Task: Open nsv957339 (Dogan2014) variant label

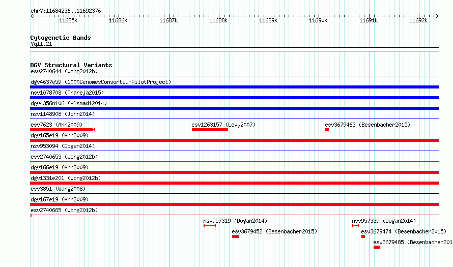Action: 384,221
